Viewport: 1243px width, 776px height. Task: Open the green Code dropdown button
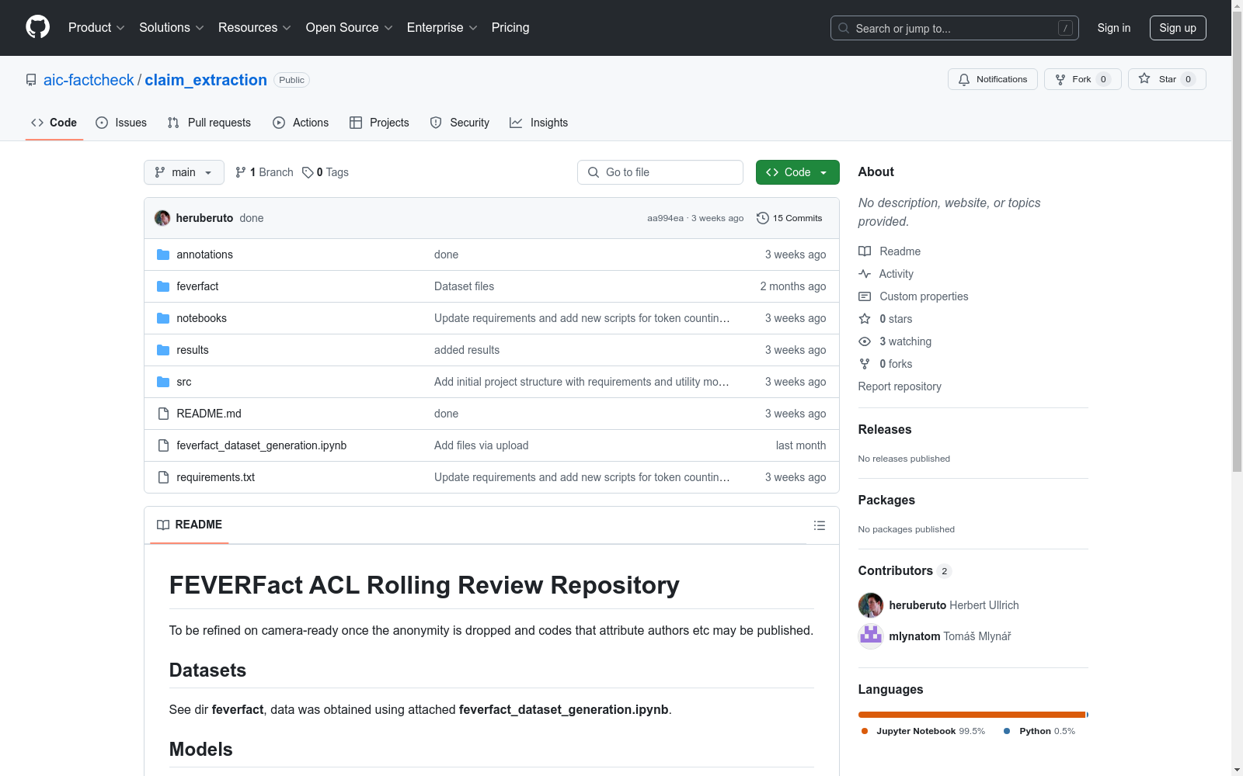click(798, 172)
